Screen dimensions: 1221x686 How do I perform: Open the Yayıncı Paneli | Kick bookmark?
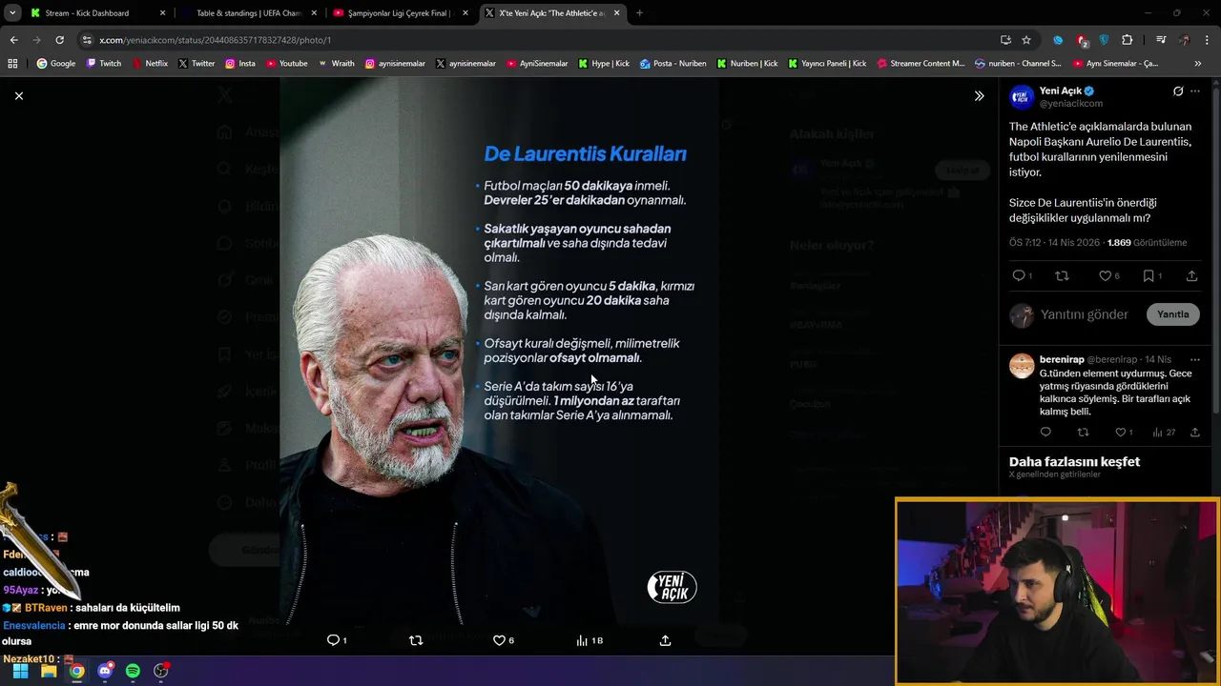click(x=827, y=64)
